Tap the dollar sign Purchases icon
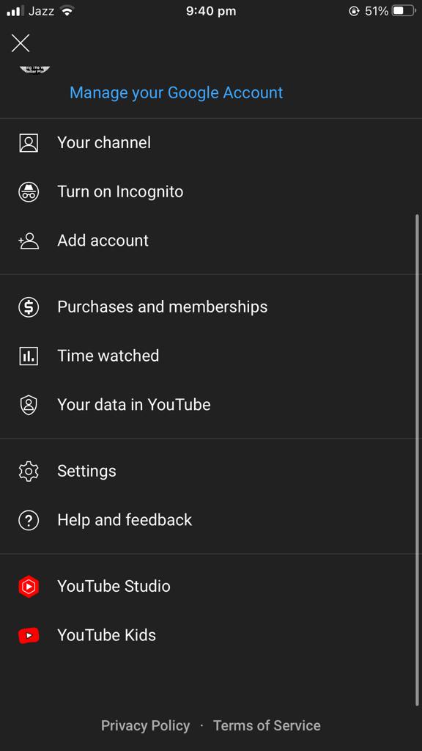The width and height of the screenshot is (422, 751). (29, 307)
